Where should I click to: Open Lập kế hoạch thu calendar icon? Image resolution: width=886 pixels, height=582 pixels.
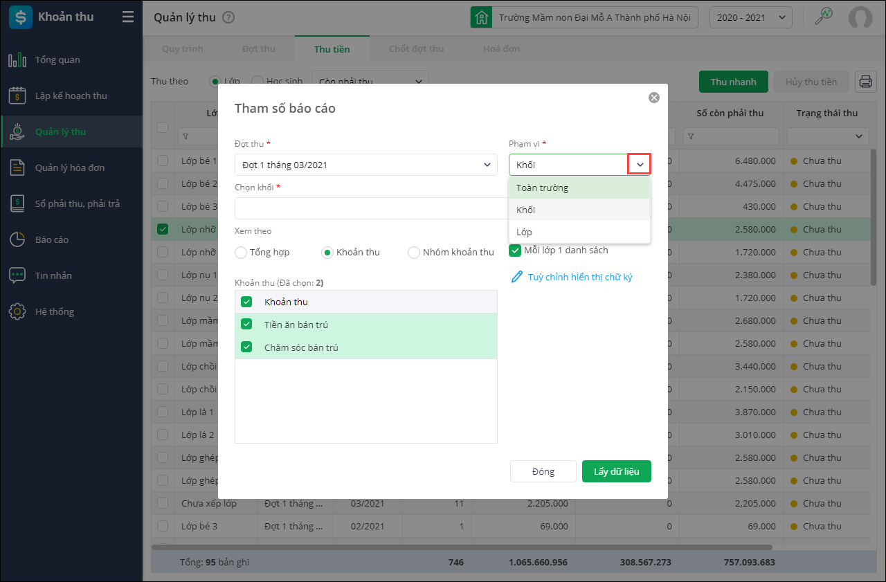17,96
